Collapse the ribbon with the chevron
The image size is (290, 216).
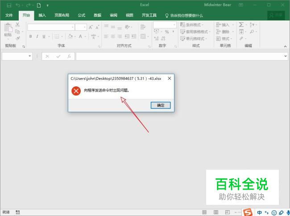pos(285,46)
